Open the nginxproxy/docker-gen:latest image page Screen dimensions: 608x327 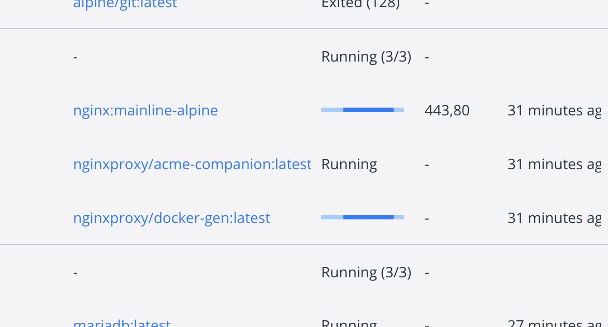(171, 218)
